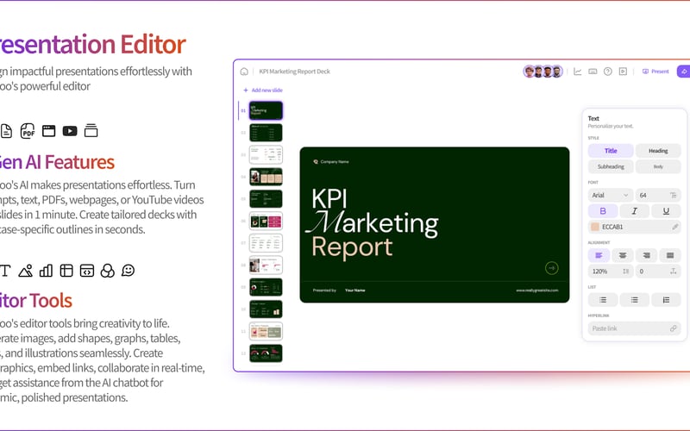This screenshot has height=431, width=690.
Task: Select the Subheading text style
Action: 611,166
